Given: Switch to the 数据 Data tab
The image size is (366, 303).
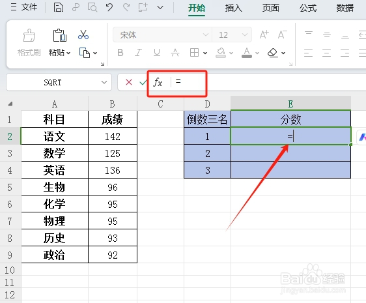Looking at the screenshot, I should 345,8.
